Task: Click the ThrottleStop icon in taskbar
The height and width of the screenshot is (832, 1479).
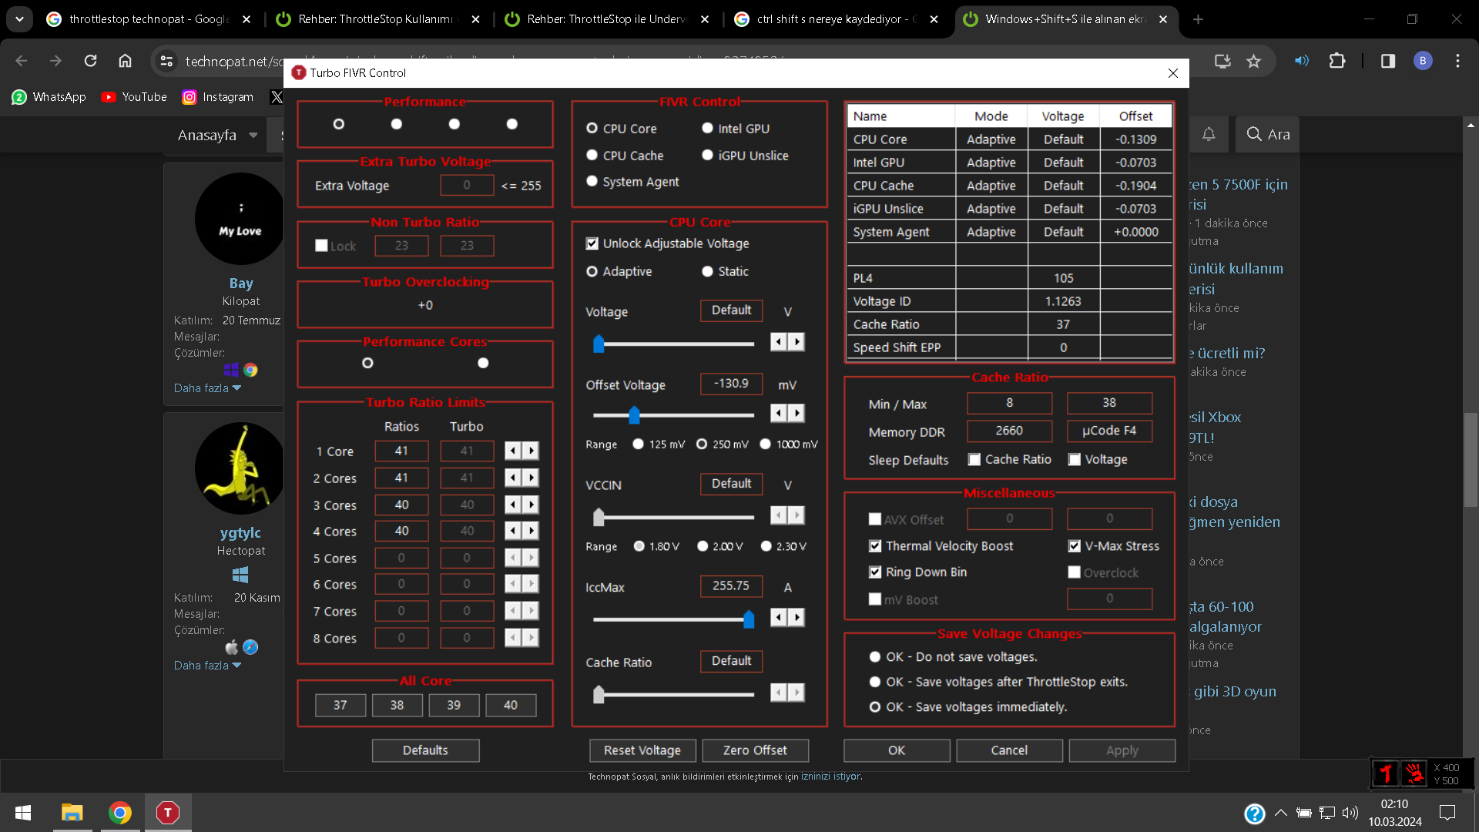Action: tap(167, 813)
